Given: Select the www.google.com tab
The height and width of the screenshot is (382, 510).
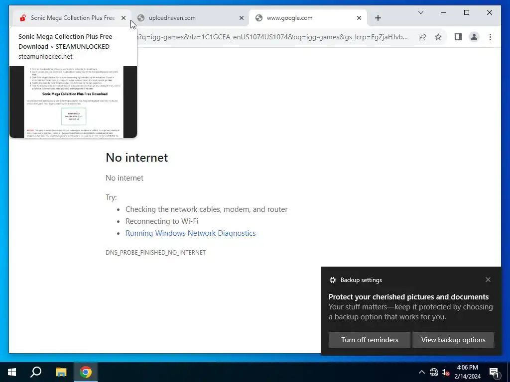Looking at the screenshot, I should (308, 18).
